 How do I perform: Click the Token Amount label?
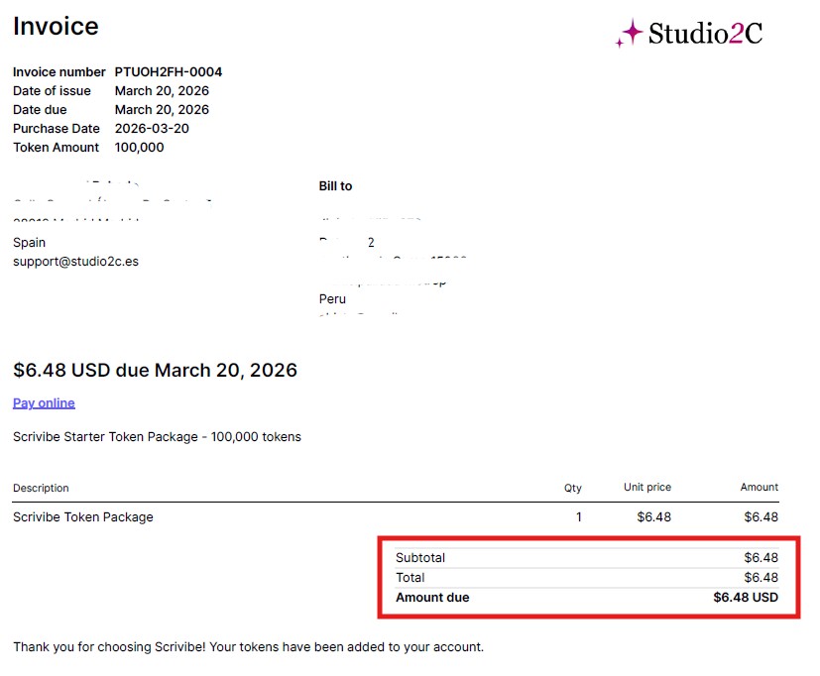coord(56,148)
